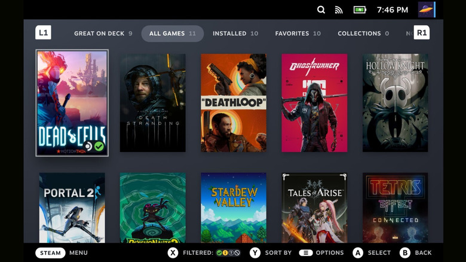Open the search magnifier icon
This screenshot has width=466, height=262.
click(321, 10)
